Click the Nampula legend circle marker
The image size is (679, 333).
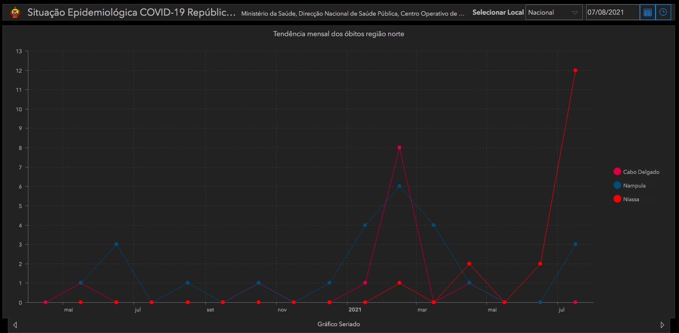pyautogui.click(x=617, y=186)
